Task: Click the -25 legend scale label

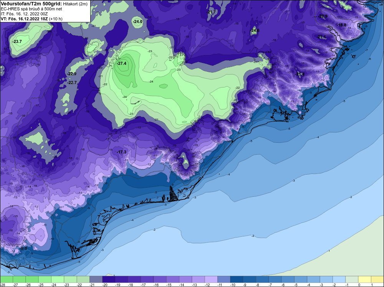Action: pos(41,285)
